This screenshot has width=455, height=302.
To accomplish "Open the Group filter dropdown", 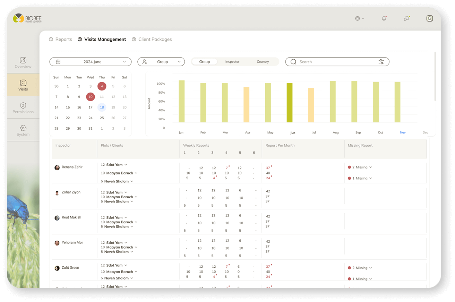I will coord(161,62).
